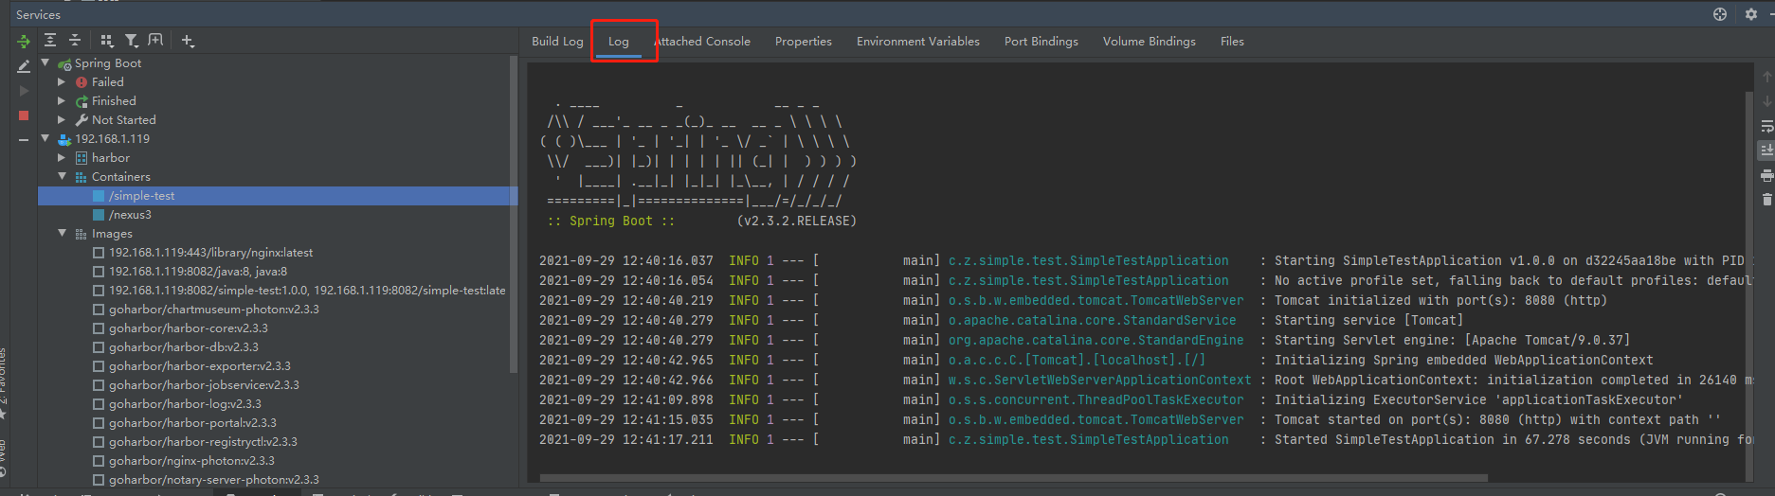Image resolution: width=1775 pixels, height=496 pixels.
Task: Expand the Finished node
Action: click(x=62, y=101)
